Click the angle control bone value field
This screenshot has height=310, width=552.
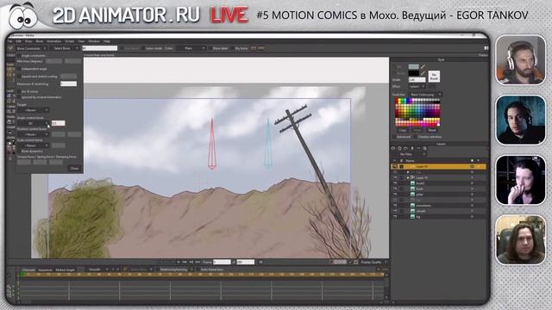[58, 123]
